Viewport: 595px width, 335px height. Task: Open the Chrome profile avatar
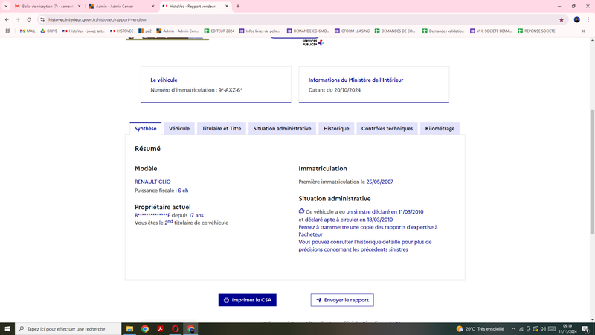577,20
